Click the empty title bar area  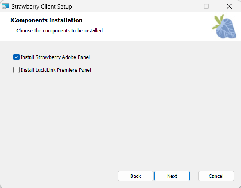point(125,6)
